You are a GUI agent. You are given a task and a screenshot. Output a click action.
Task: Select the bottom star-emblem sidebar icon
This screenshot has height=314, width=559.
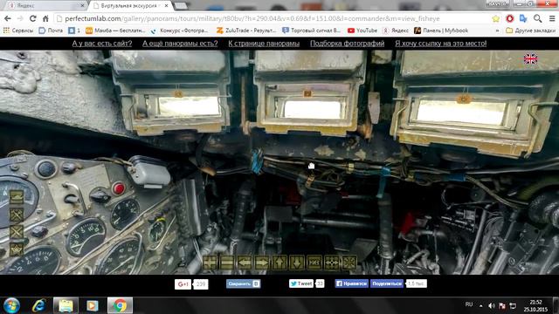coord(17,249)
